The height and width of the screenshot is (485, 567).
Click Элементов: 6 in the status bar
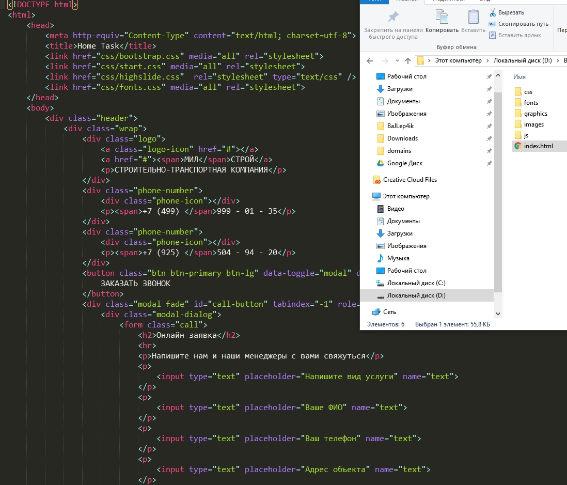click(x=385, y=324)
